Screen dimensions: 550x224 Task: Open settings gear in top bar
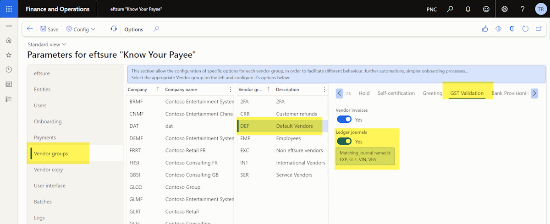(x=505, y=9)
